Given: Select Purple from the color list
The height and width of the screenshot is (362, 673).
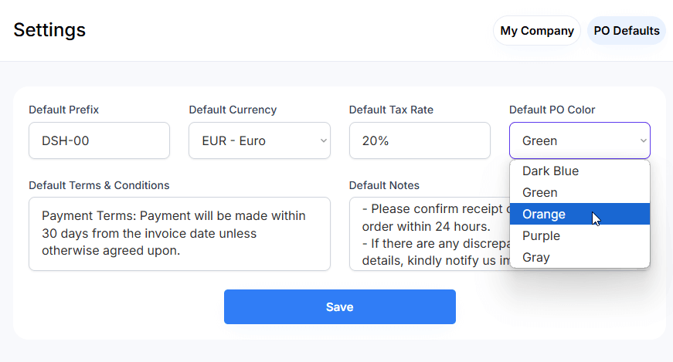Looking at the screenshot, I should tap(580, 235).
